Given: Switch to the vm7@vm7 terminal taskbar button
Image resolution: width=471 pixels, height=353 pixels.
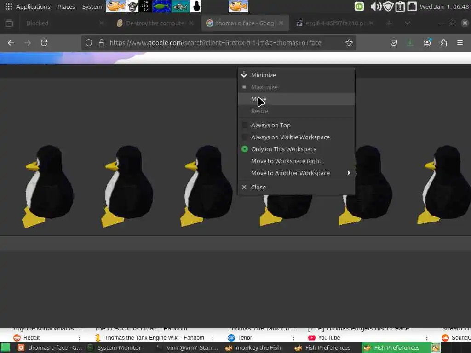Looking at the screenshot, I should (188, 347).
